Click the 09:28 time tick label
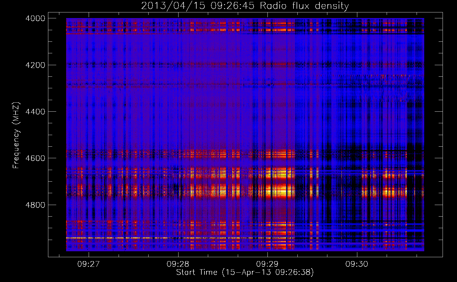This screenshot has width=457, height=282. [x=178, y=264]
